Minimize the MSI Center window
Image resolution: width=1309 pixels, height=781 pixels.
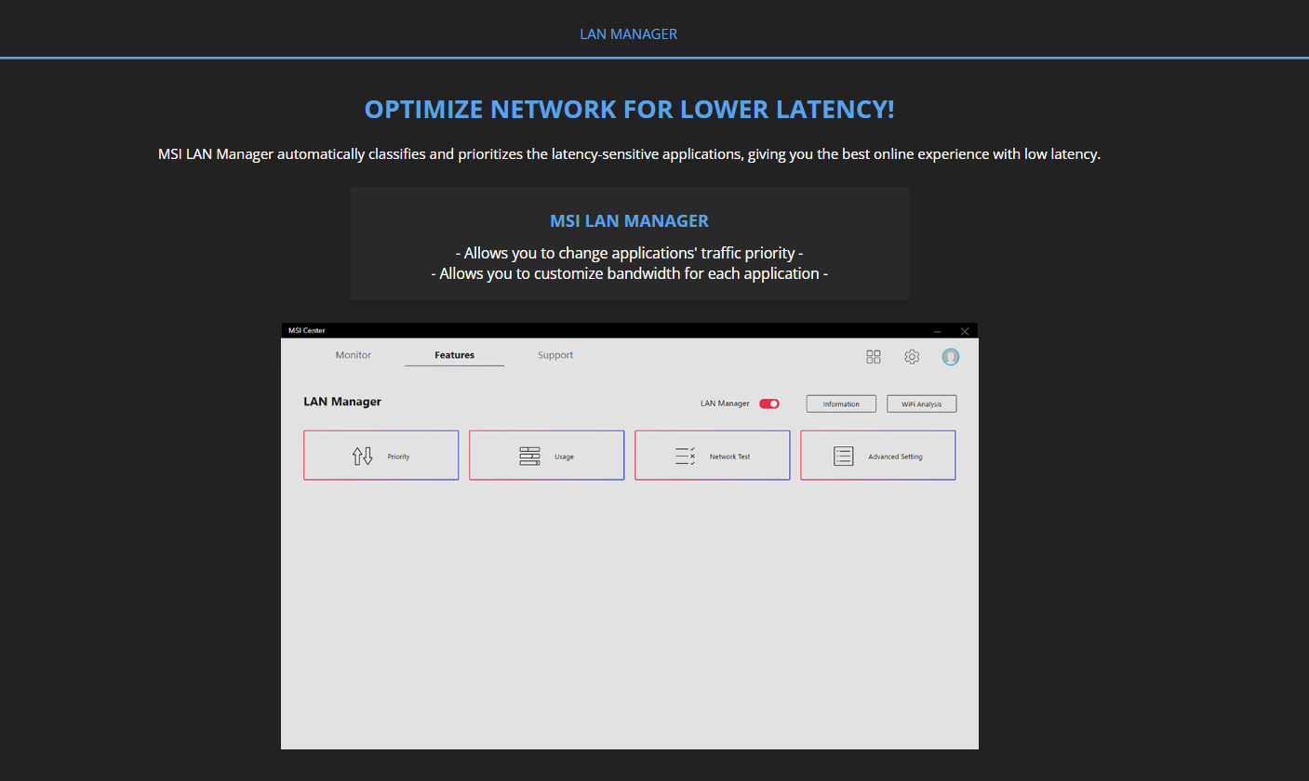[x=938, y=331]
